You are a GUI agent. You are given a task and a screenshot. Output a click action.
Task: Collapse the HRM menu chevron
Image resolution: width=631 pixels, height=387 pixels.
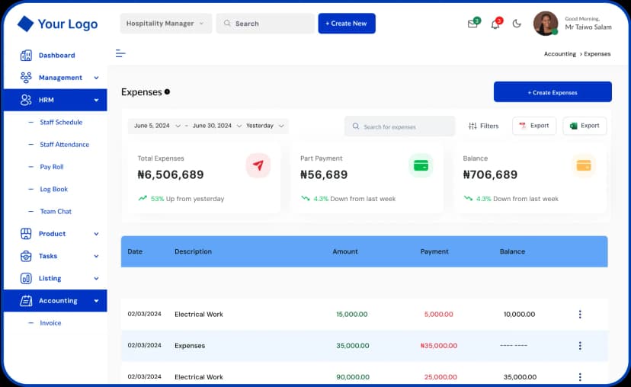click(96, 100)
